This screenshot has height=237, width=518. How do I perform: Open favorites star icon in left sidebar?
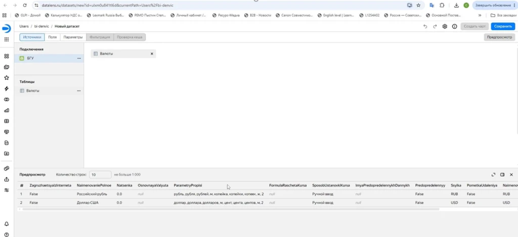[6, 78]
